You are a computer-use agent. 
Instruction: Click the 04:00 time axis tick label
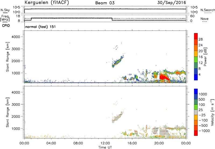(x=51, y=143)
